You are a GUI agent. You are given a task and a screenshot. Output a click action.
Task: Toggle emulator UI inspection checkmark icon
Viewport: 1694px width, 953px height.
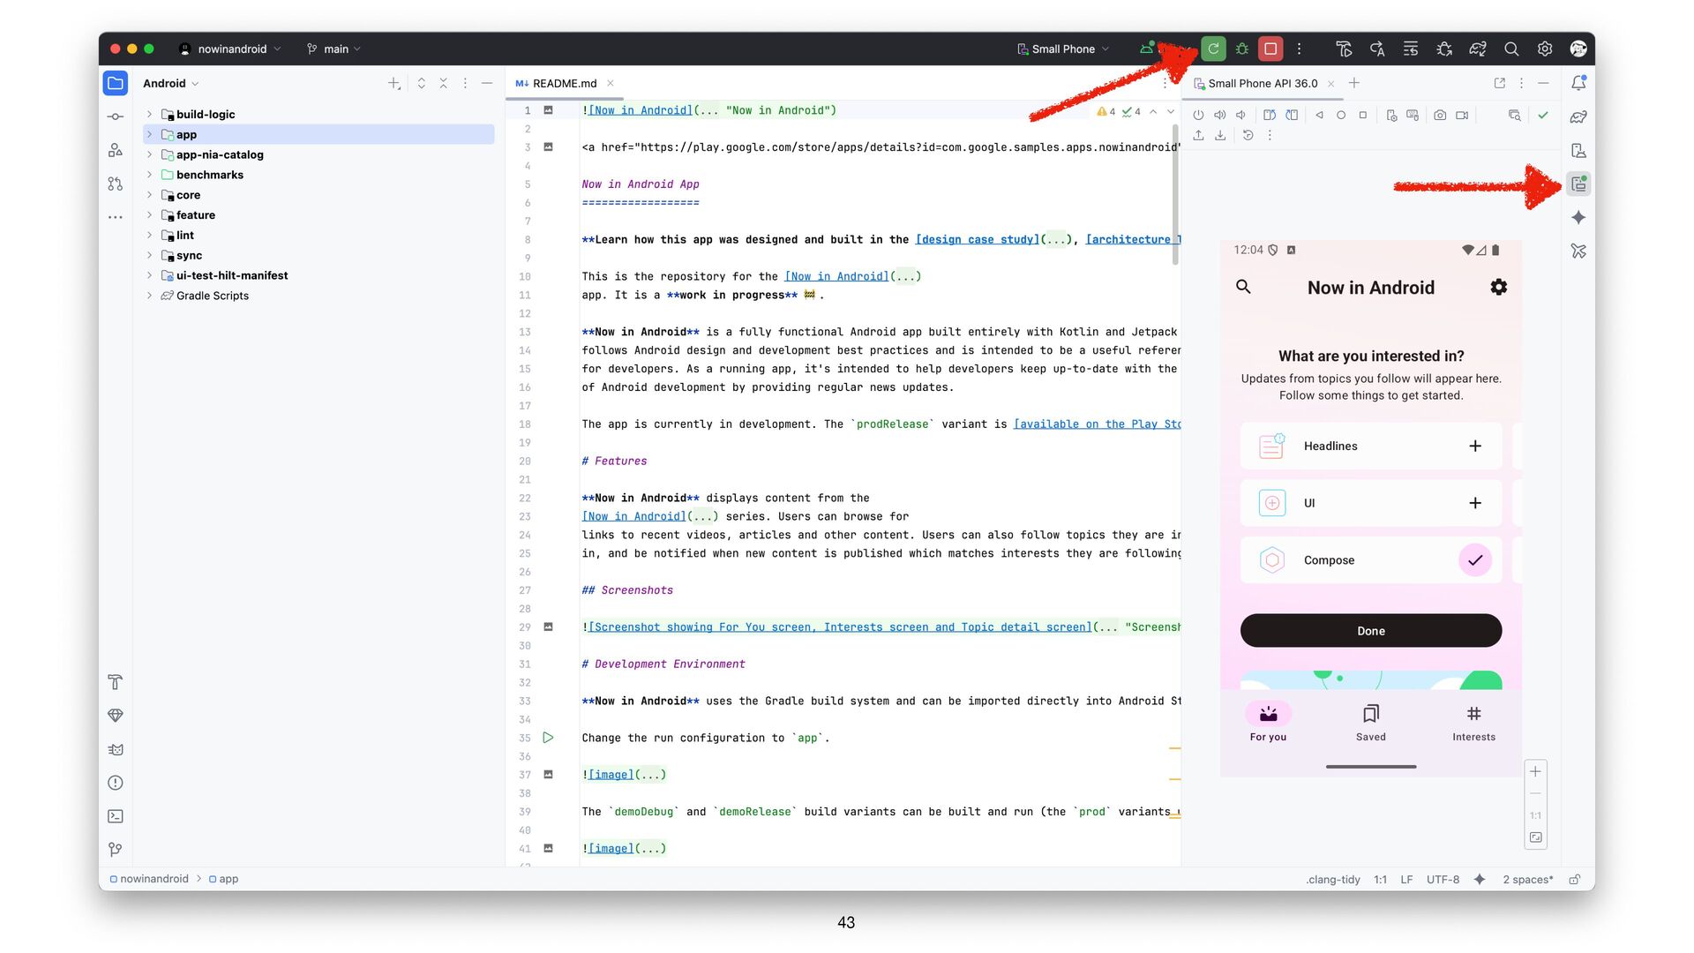[1543, 115]
